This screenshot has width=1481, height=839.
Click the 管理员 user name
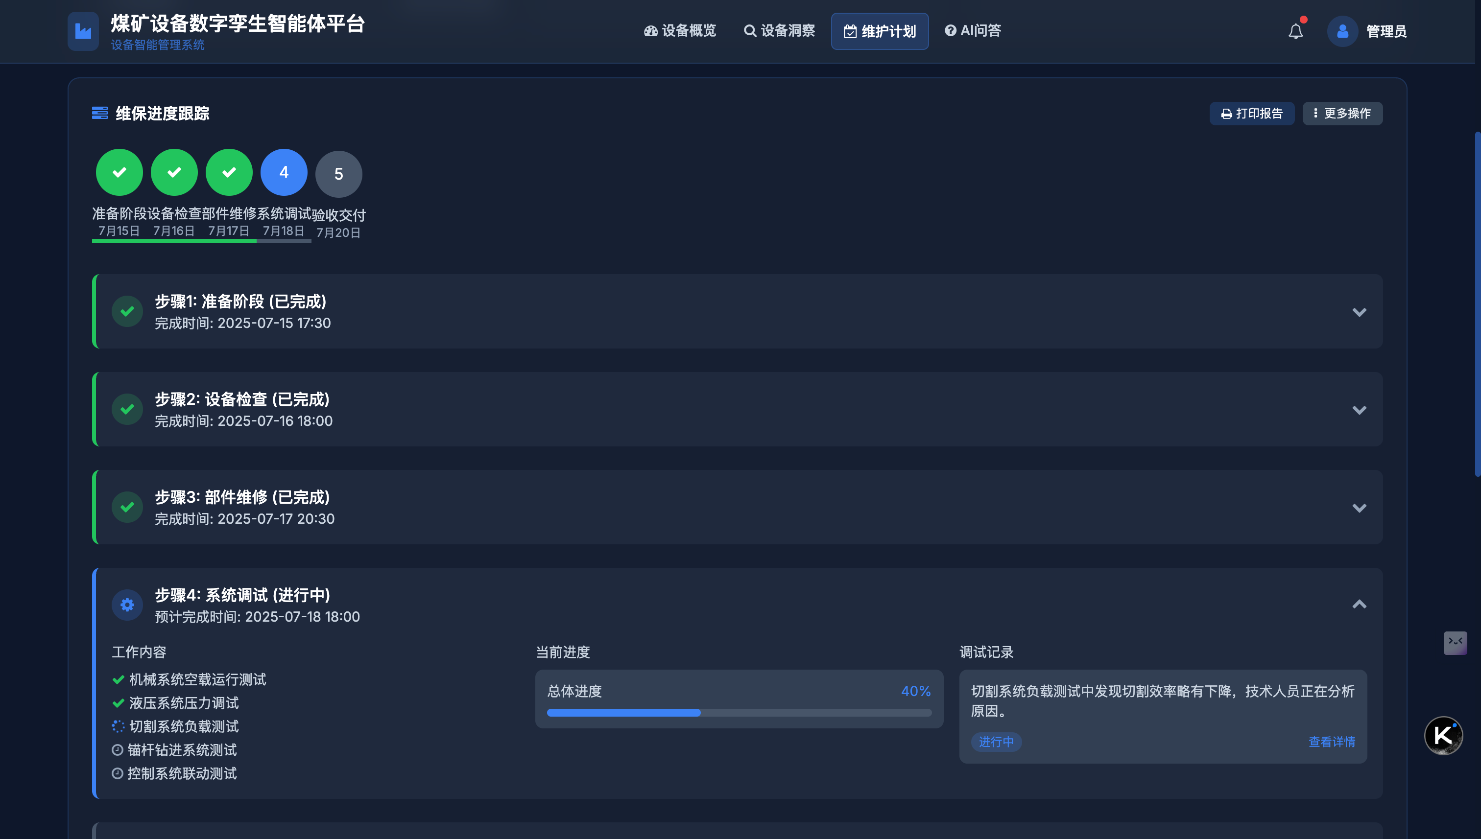coord(1386,31)
